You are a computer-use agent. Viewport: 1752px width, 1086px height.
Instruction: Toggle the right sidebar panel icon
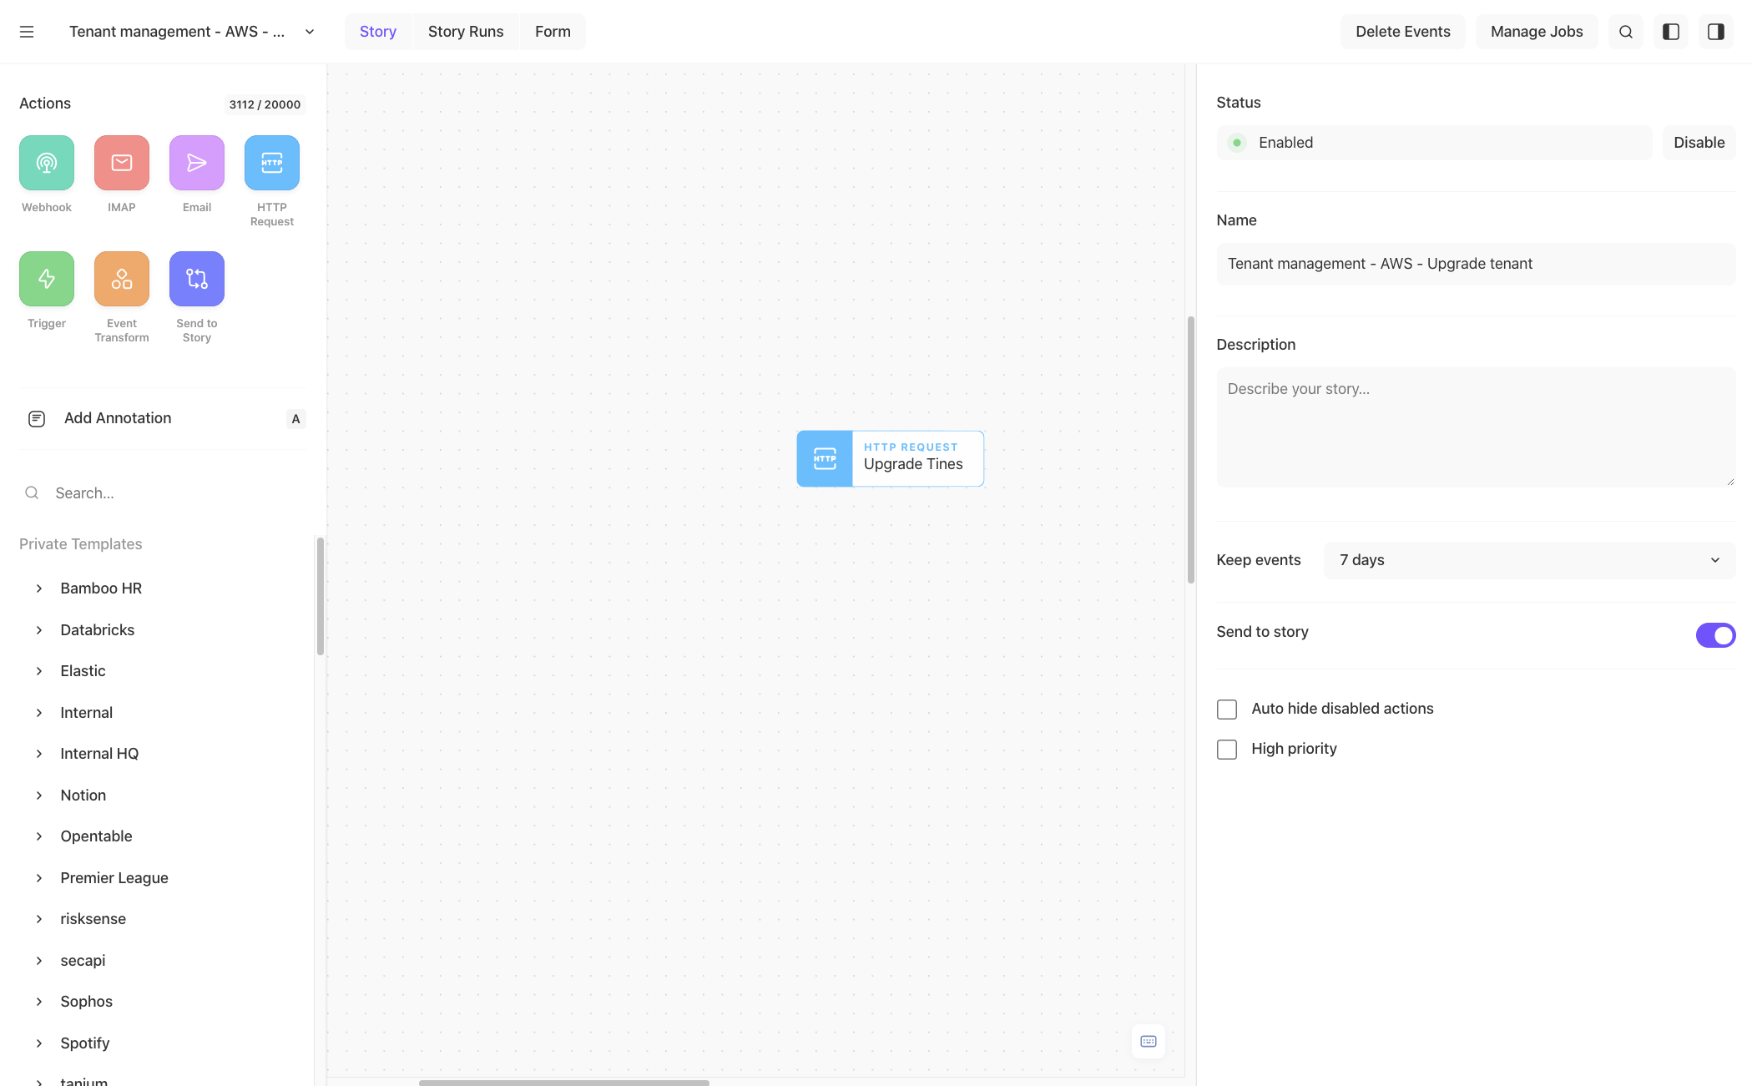click(1716, 32)
